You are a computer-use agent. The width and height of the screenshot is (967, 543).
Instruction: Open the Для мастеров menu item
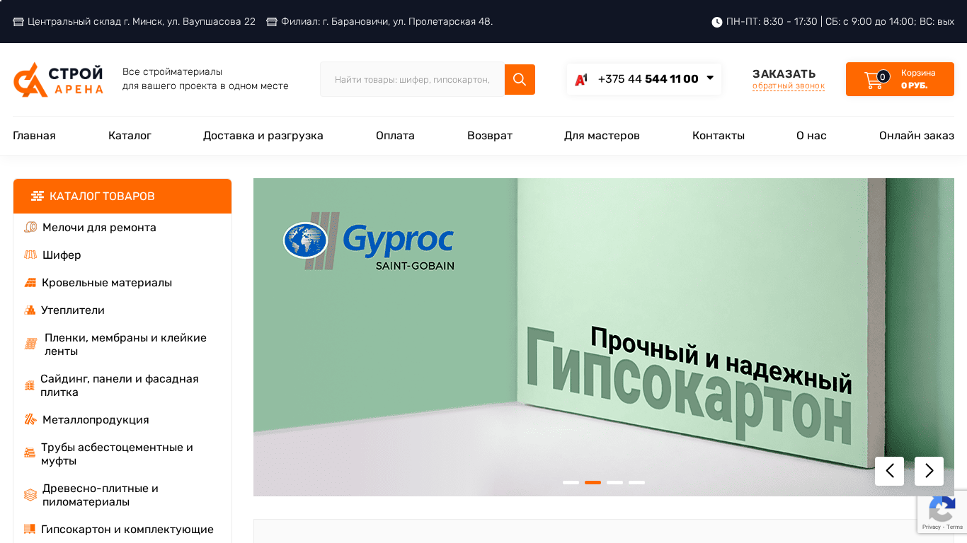(602, 136)
